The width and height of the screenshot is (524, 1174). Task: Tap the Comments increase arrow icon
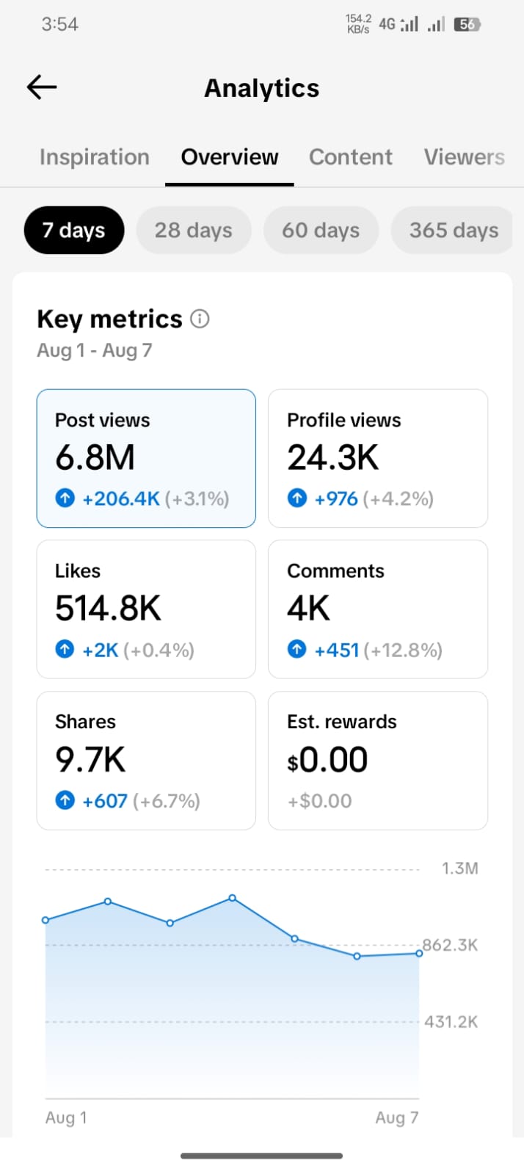(x=297, y=650)
